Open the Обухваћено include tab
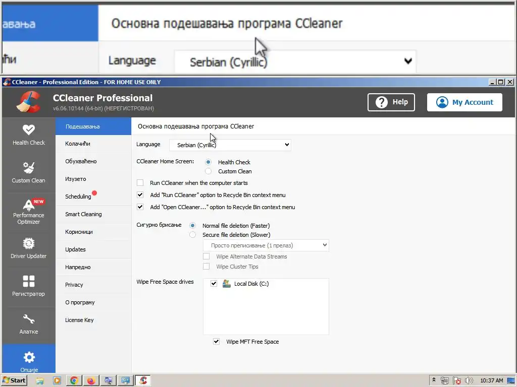517x387 pixels. (x=93, y=161)
